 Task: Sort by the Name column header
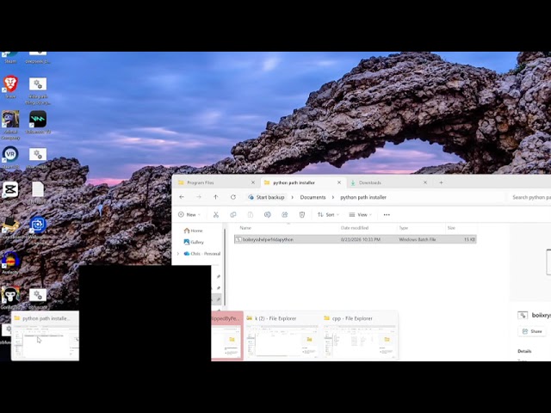point(245,228)
